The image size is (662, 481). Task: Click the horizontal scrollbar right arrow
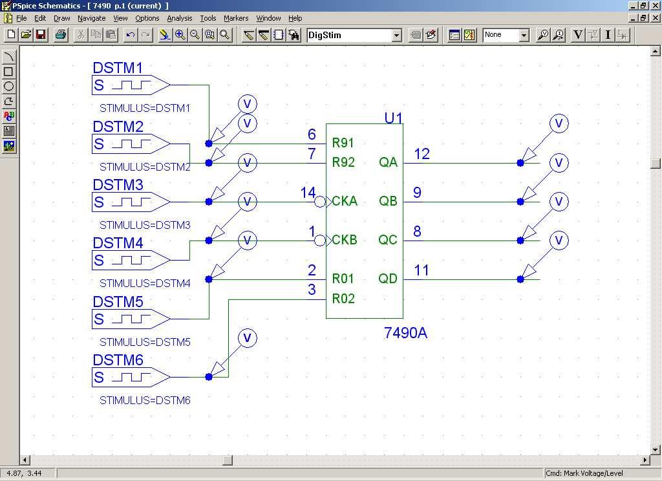pos(645,460)
